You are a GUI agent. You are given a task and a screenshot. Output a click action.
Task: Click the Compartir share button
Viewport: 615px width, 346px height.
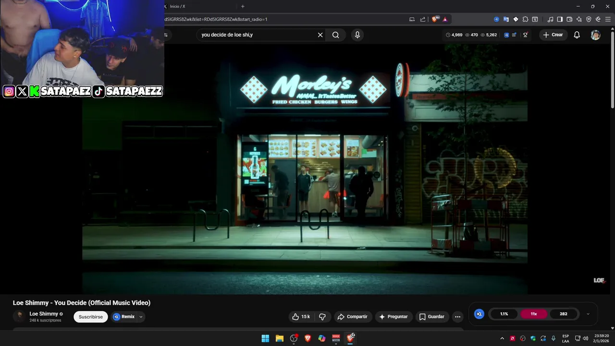(x=353, y=317)
